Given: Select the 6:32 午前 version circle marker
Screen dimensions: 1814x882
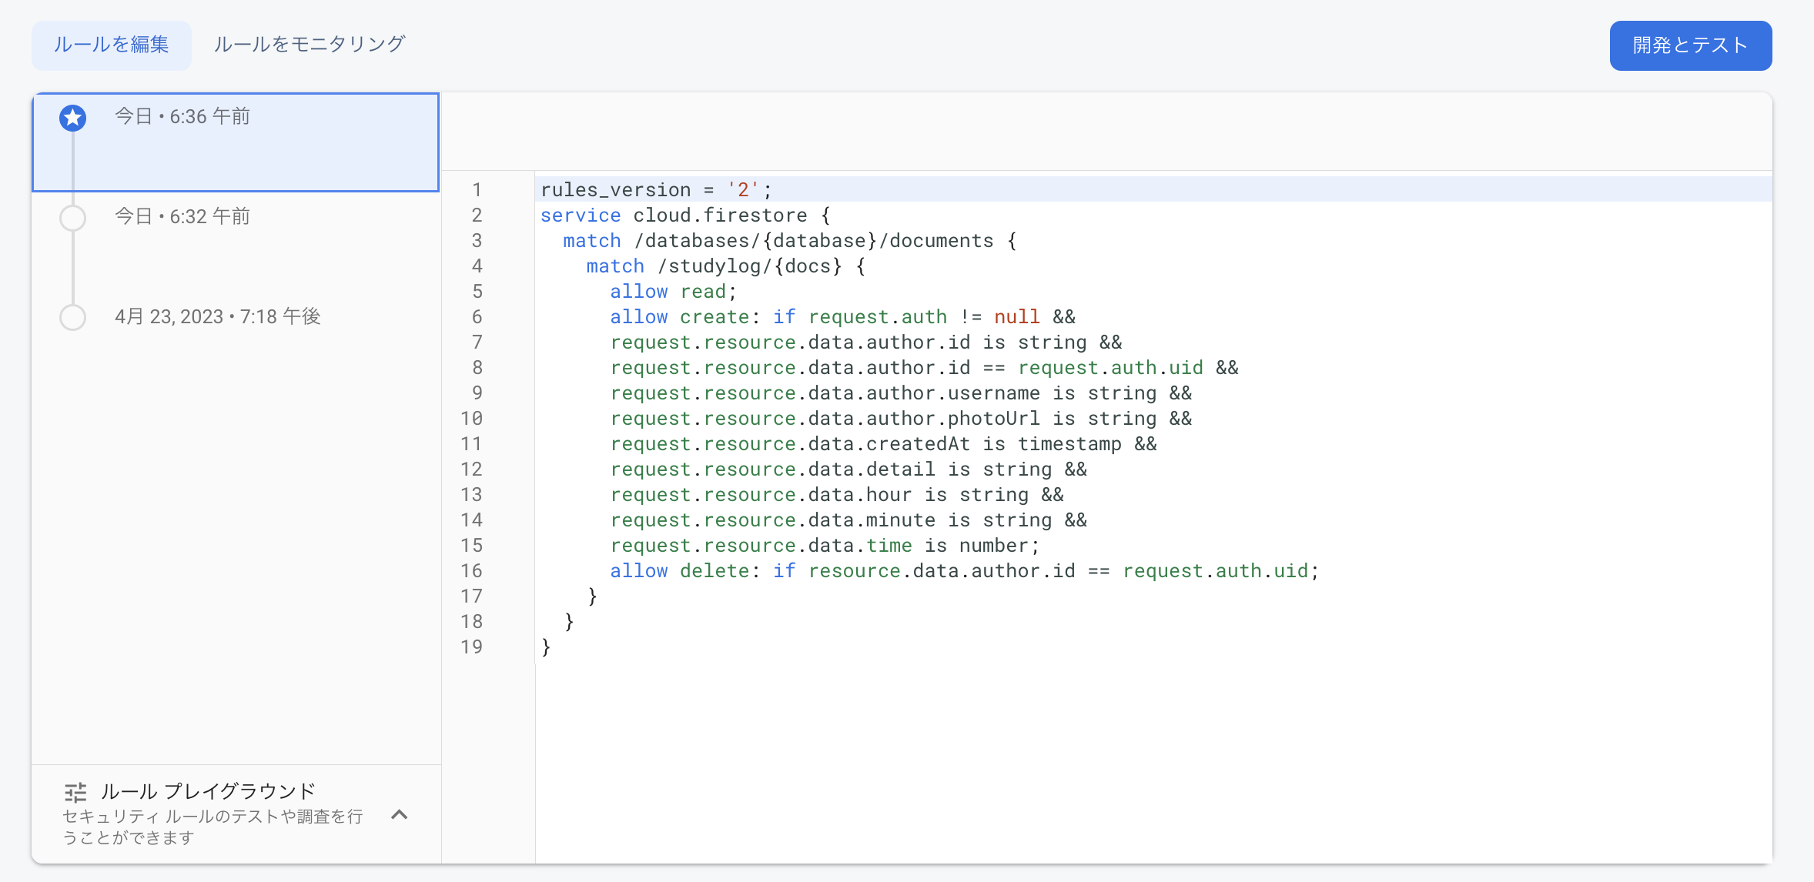Looking at the screenshot, I should pyautogui.click(x=73, y=218).
